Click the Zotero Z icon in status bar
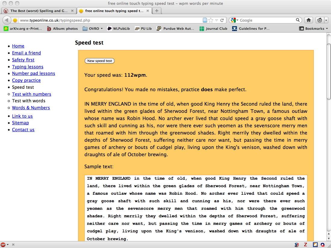This screenshot has height=248, width=331. (x=305, y=245)
